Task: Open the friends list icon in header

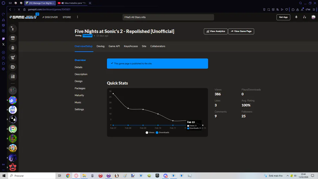Action: (x=305, y=17)
